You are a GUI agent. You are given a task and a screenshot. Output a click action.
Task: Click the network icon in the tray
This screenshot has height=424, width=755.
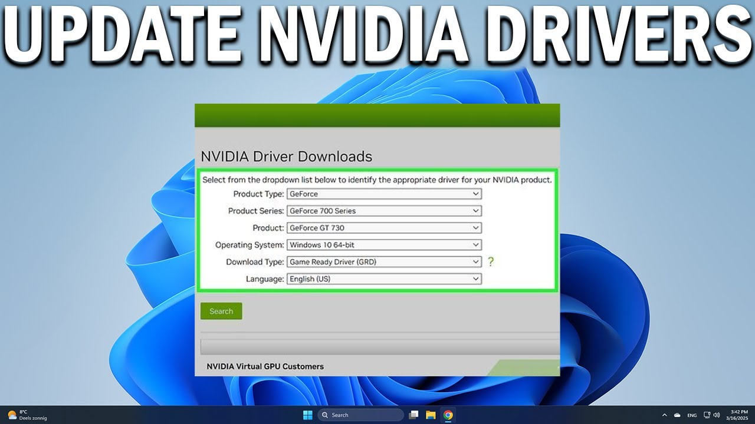[x=707, y=415]
